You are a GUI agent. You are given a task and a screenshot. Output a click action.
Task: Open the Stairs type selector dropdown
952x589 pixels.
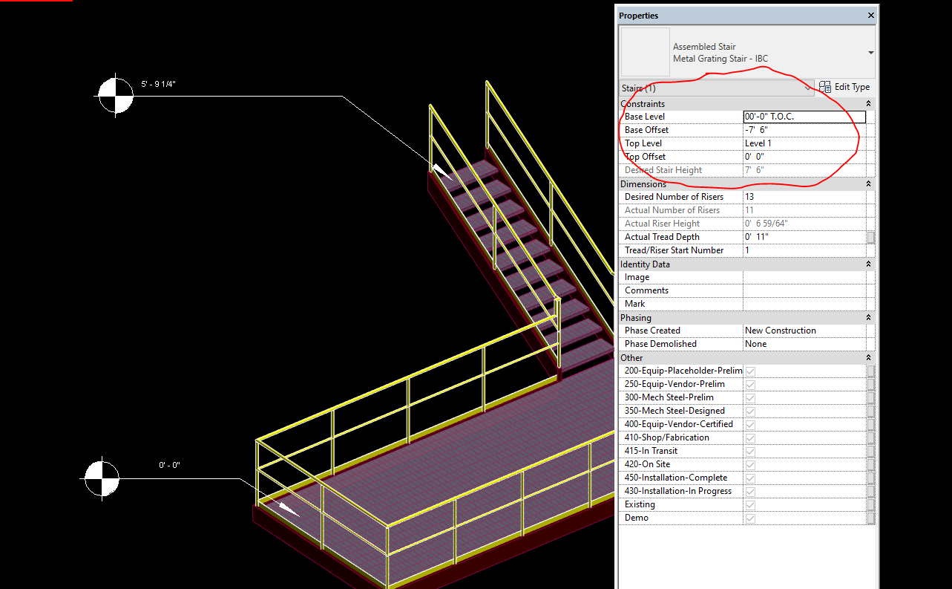[808, 88]
